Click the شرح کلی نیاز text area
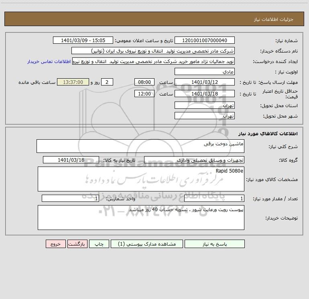The image size is (309, 299). click(140, 146)
